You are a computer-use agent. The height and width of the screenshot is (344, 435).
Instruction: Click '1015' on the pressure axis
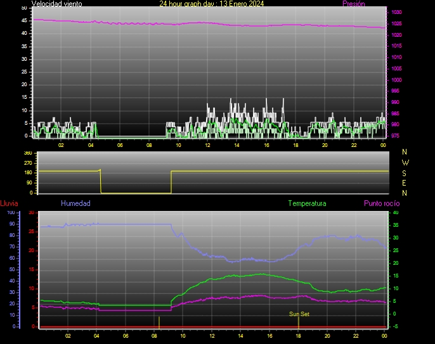tap(396, 46)
